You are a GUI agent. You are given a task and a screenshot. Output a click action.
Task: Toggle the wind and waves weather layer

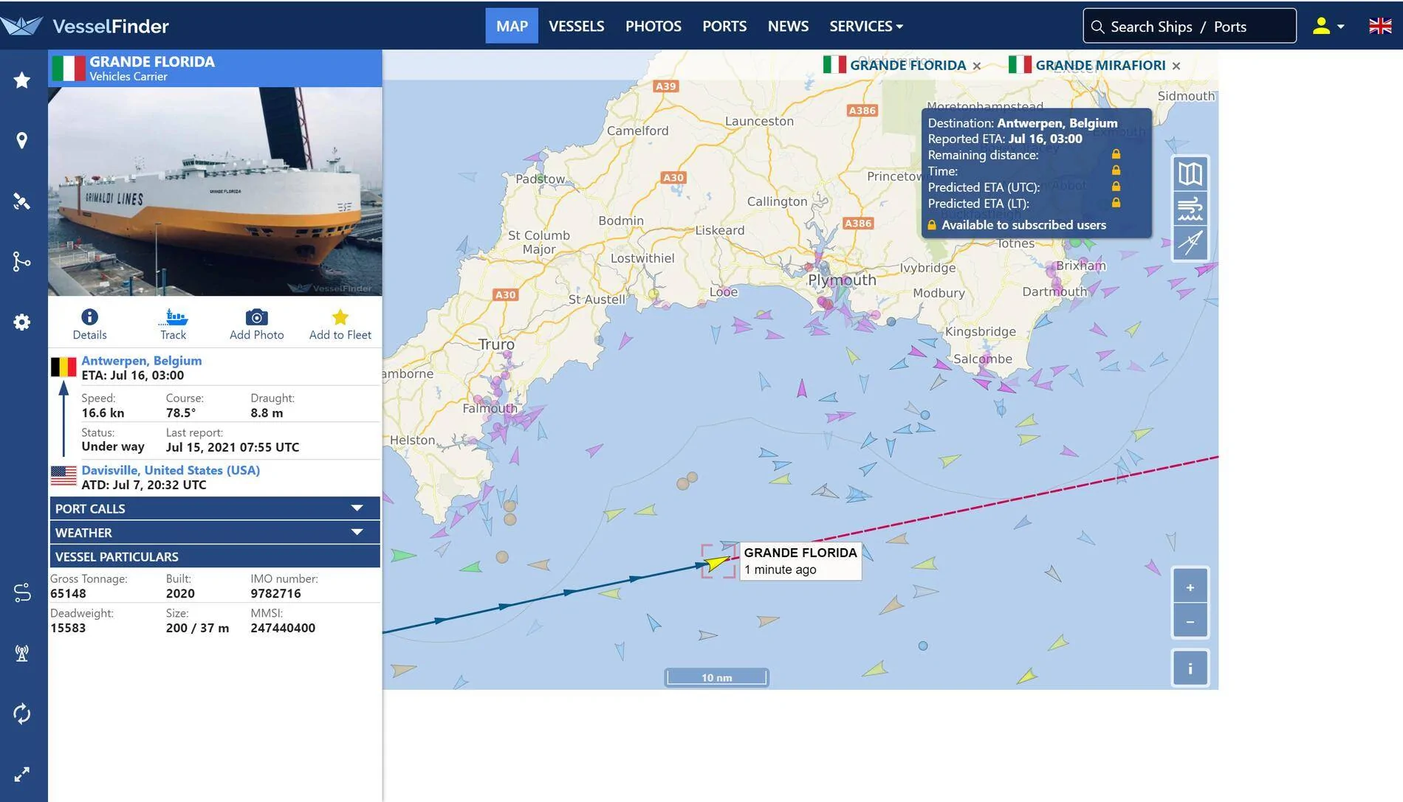(1190, 209)
